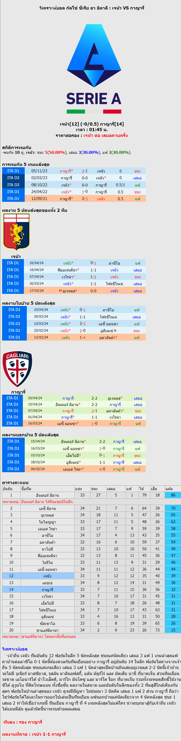Select the 86 points cell

pos(173,495)
